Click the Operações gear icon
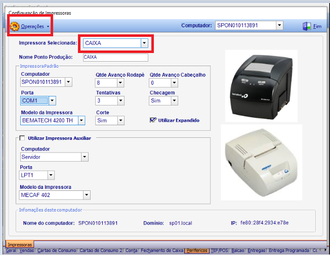Screen dimensions: 330x255 pyautogui.click(x=15, y=26)
